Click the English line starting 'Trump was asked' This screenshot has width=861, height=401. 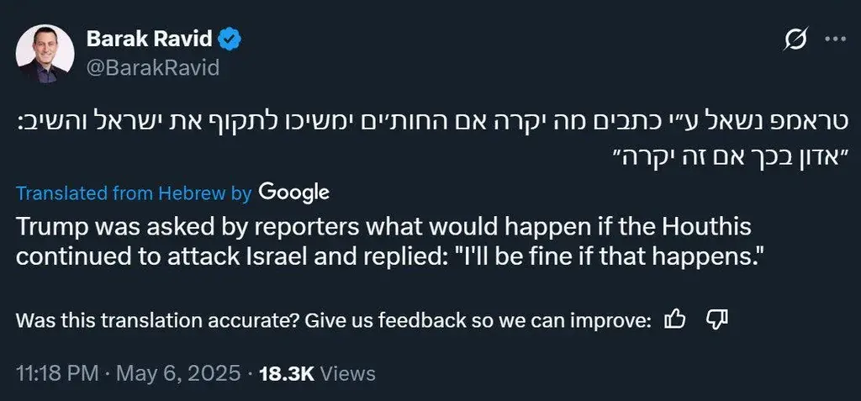click(x=383, y=228)
